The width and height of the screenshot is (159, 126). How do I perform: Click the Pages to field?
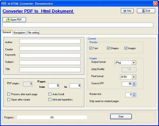tap(75, 86)
